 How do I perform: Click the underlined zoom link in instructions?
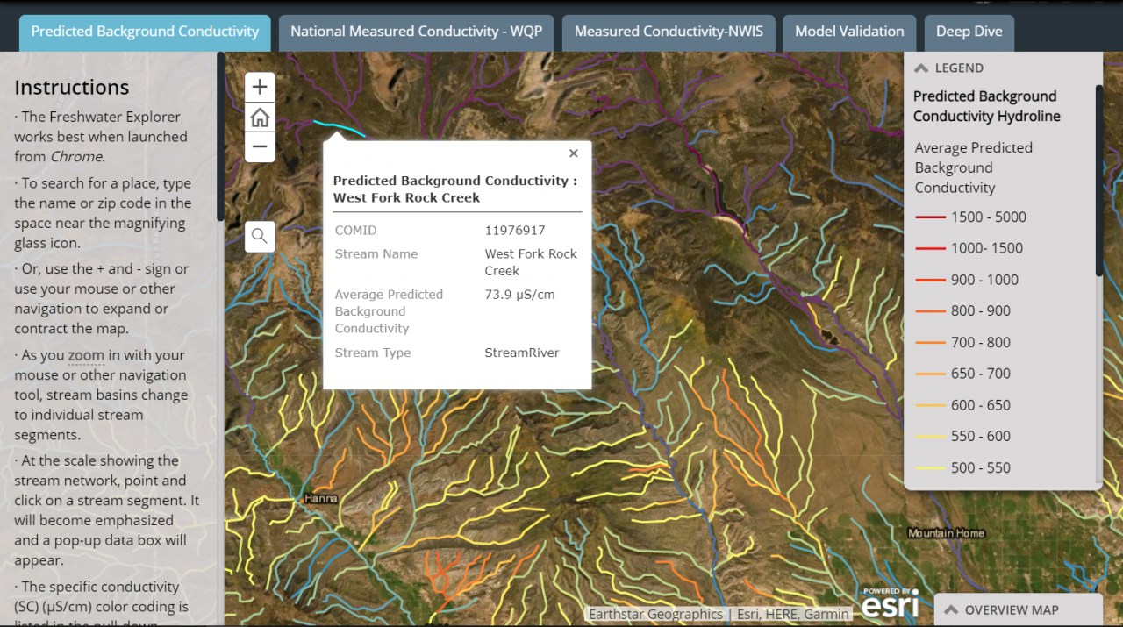coord(85,354)
